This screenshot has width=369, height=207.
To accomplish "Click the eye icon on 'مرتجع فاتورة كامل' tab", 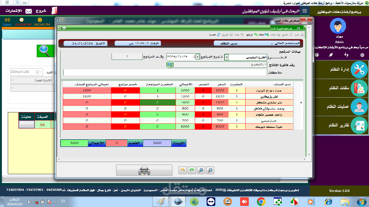I will point(298,28).
